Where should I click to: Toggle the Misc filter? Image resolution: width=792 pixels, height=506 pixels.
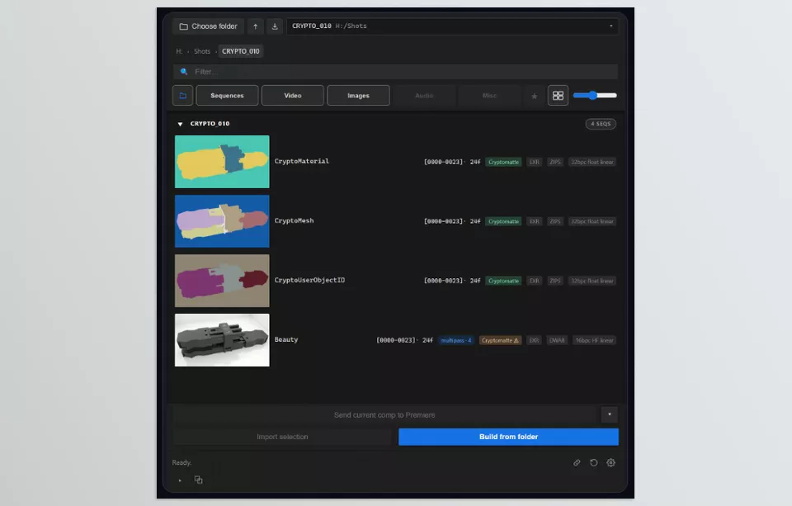coord(489,96)
